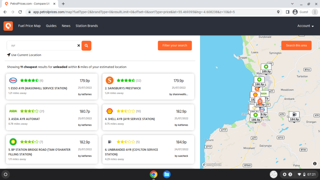Close the PetrolPrices.com tab
The width and height of the screenshot is (320, 180).
54,4
